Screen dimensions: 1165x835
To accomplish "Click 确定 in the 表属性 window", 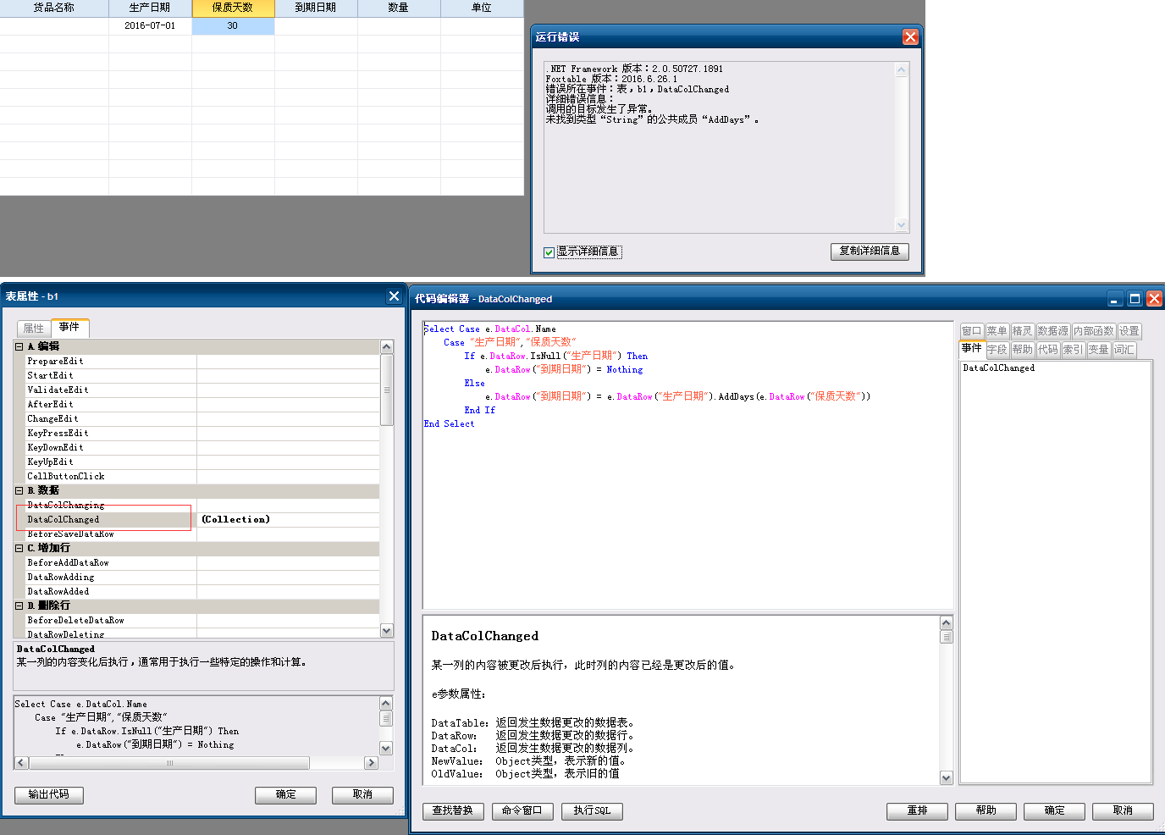I will point(286,794).
